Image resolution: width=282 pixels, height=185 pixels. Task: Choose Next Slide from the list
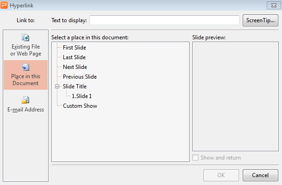[75, 67]
